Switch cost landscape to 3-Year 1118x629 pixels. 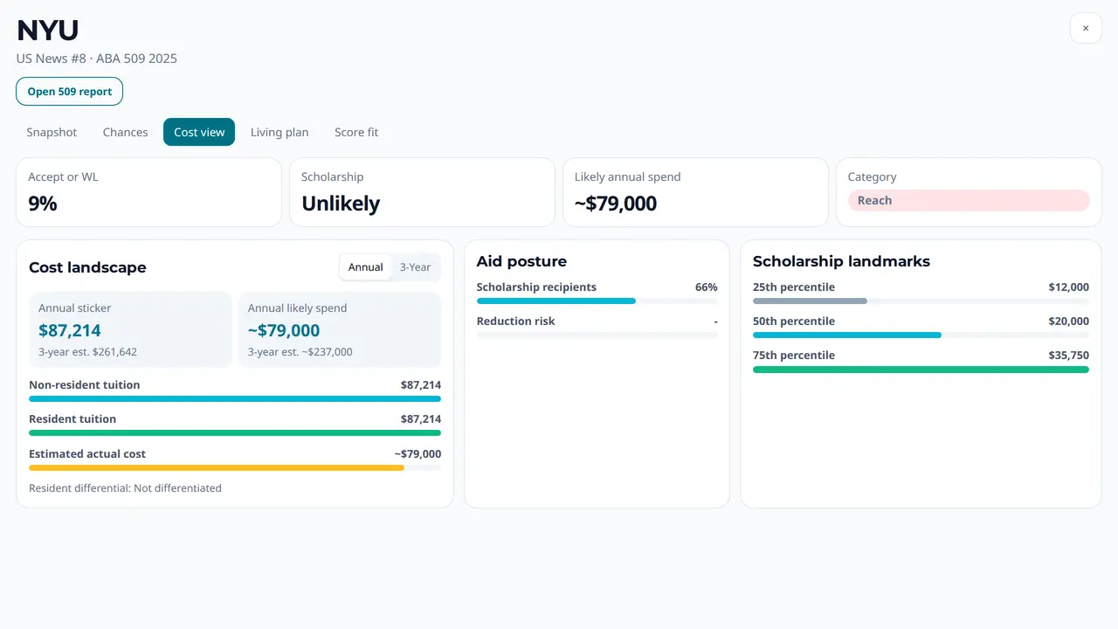point(415,267)
